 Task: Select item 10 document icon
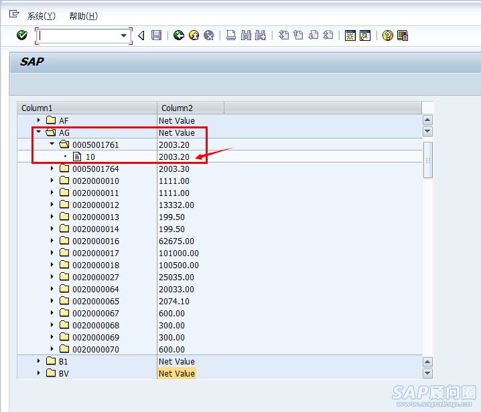click(x=77, y=157)
